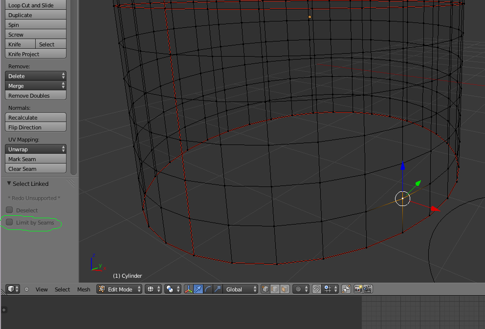Image resolution: width=485 pixels, height=329 pixels.
Task: Select the scale manipulator icon
Action: coord(218,289)
